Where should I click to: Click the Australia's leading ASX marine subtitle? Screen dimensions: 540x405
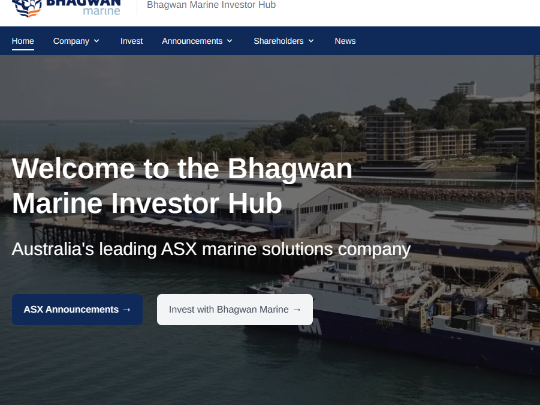pyautogui.click(x=211, y=249)
